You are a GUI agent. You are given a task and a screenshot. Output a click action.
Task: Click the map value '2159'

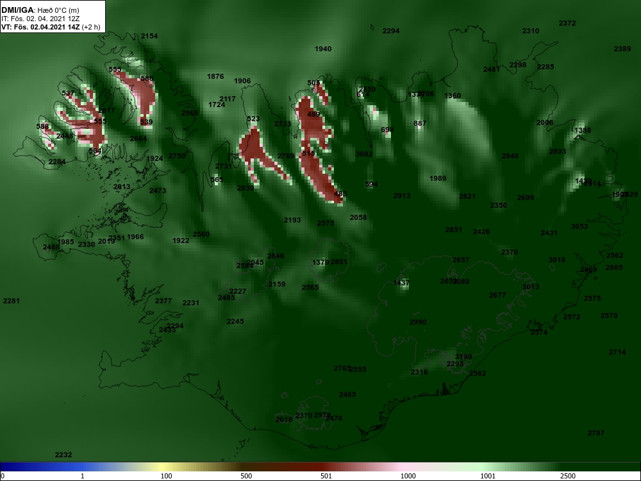click(x=277, y=284)
